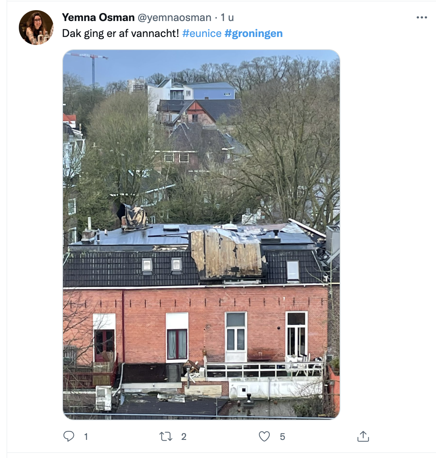
Task: Click the retweet count number 2
Action: [184, 437]
